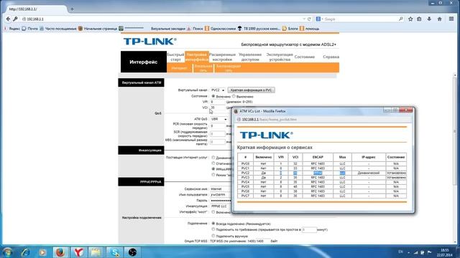Viewport: 460px width, 258px height.
Task: Open the Состояние tab
Action: pos(305,57)
